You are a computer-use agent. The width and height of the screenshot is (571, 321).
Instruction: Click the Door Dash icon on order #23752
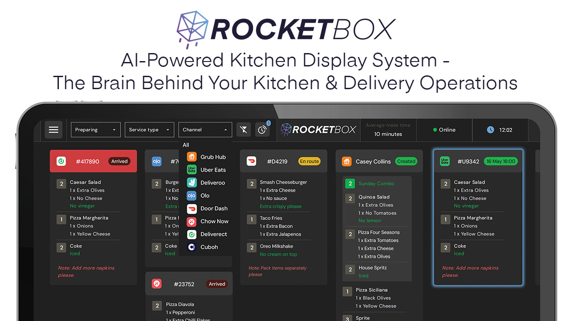pyautogui.click(x=157, y=283)
